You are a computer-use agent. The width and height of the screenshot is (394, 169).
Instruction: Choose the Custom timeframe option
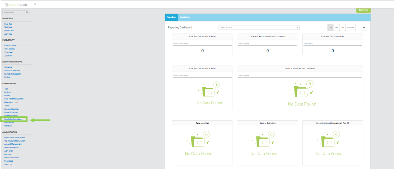tap(350, 27)
